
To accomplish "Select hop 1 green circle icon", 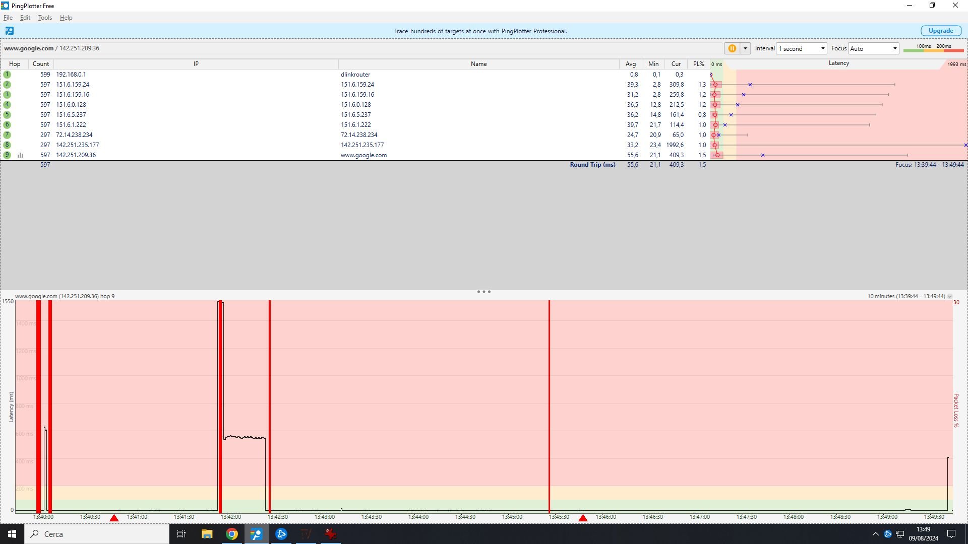I will [7, 75].
